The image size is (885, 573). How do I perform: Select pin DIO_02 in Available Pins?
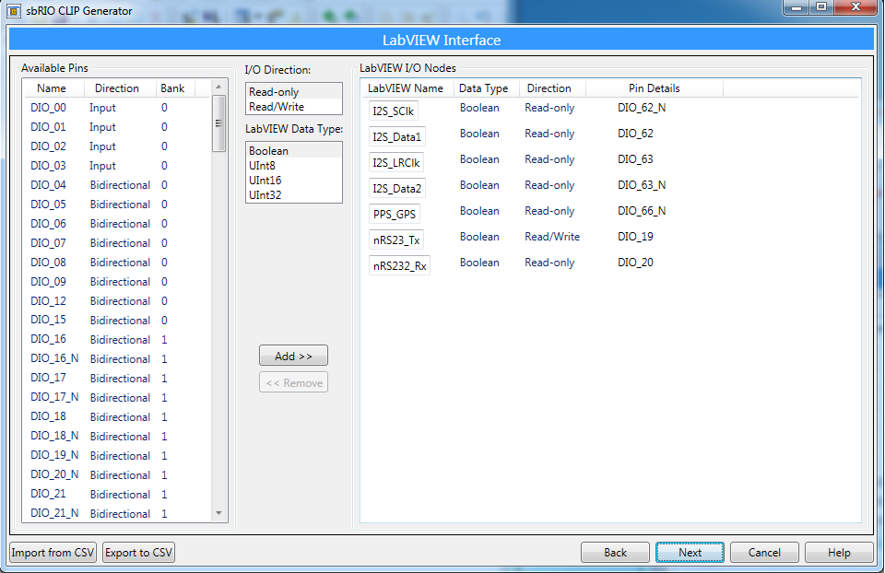coord(117,146)
